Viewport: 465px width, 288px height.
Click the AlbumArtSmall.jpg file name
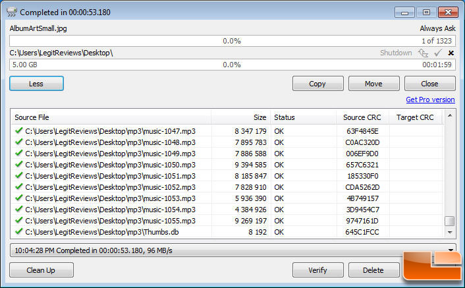click(x=38, y=28)
